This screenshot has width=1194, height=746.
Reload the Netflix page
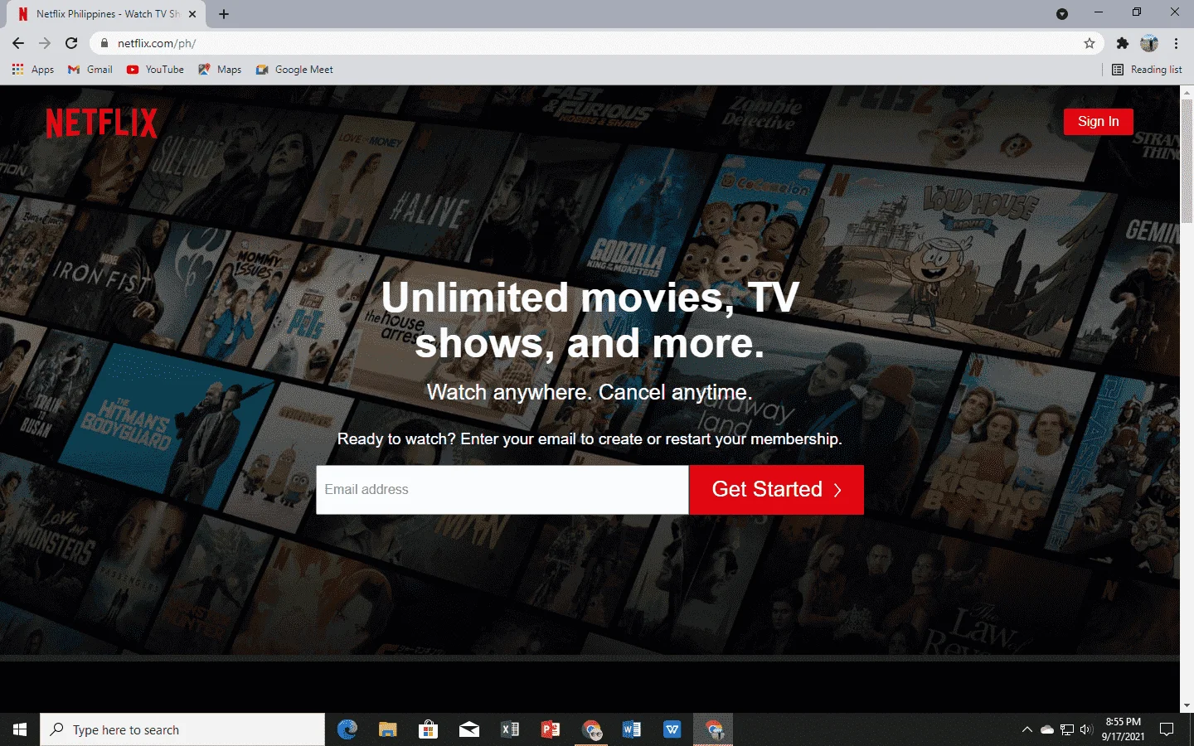71,43
